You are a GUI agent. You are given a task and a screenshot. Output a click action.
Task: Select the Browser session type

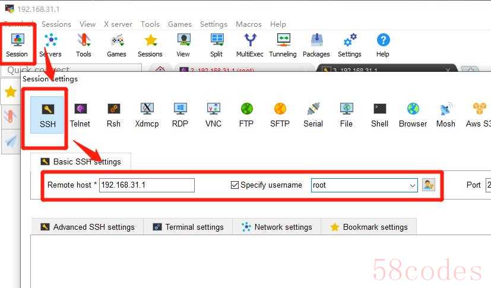413,115
